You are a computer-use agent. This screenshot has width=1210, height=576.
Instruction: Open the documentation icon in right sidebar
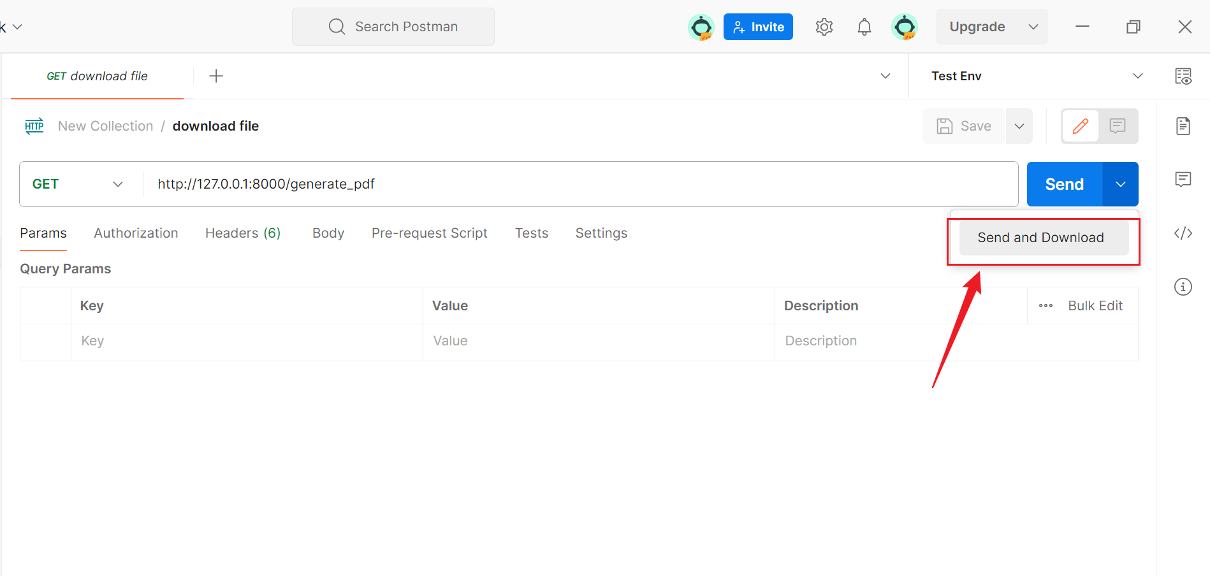pos(1183,126)
